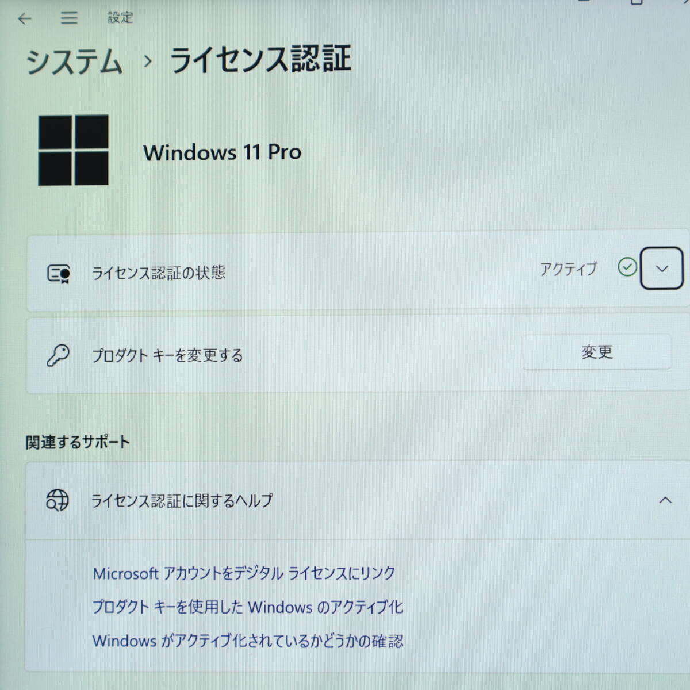Click the green activation checkmark icon
690x690 pixels.
(x=627, y=267)
